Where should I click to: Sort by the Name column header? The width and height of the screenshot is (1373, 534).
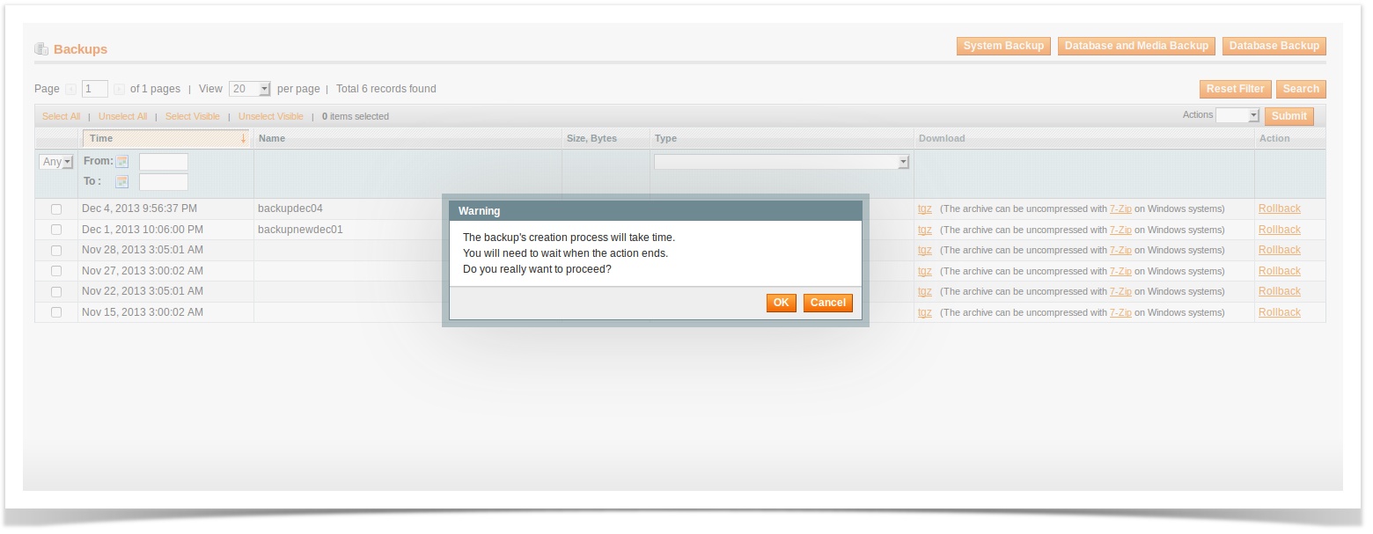click(x=272, y=139)
